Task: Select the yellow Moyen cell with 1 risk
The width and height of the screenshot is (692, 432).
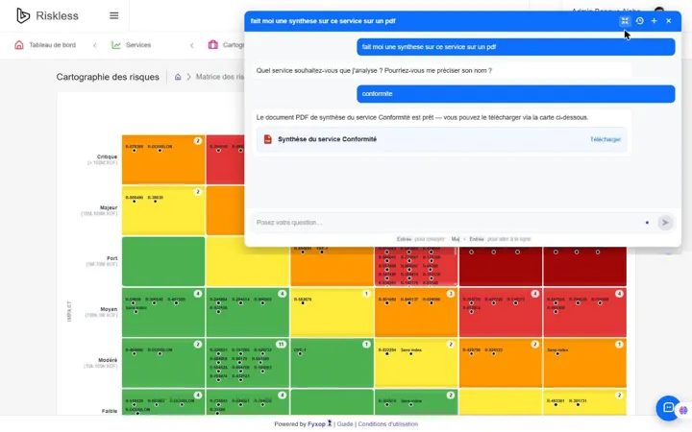Action: click(332, 312)
